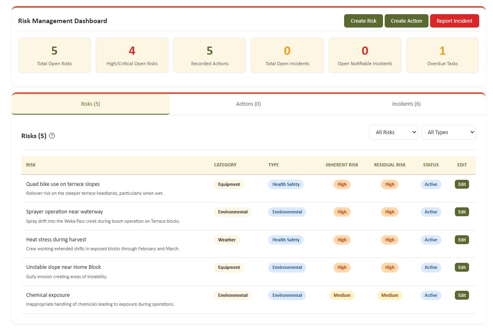Click Active status badge on Quad bike row

coord(431,184)
